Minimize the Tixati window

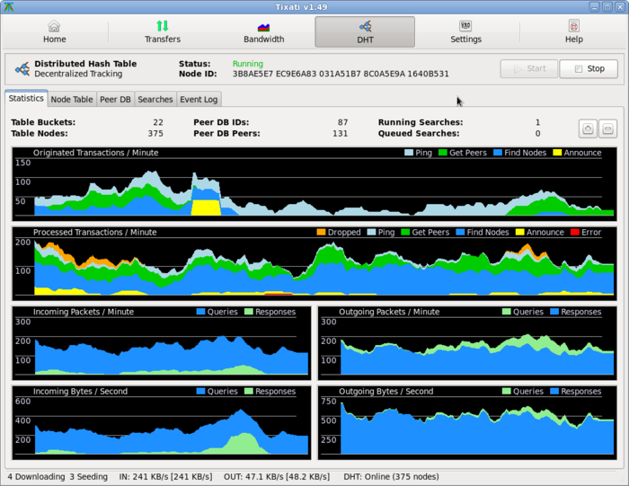pyautogui.click(x=595, y=7)
